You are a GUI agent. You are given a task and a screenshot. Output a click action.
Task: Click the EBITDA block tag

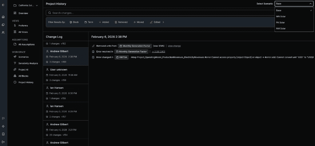(122, 57)
